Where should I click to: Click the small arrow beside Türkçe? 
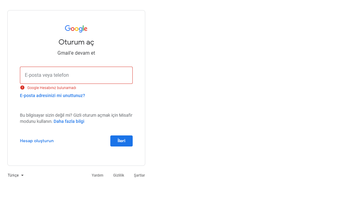point(22,175)
